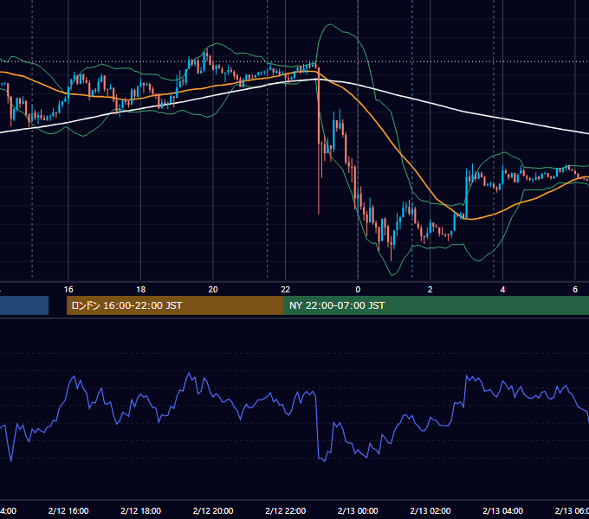Click the 2/12 20:00 label on indicator axis
The image size is (589, 519).
coord(213,510)
